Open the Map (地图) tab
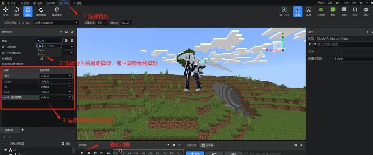 pyautogui.click(x=38, y=3)
